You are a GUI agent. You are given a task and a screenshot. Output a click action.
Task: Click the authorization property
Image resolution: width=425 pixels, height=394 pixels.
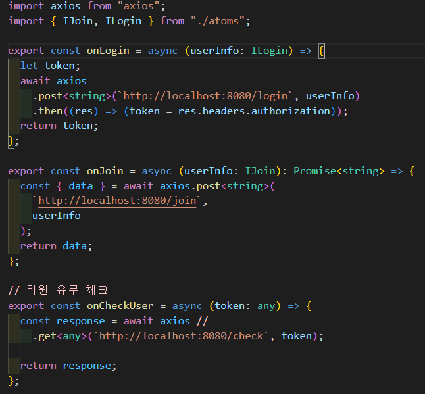pyautogui.click(x=291, y=111)
